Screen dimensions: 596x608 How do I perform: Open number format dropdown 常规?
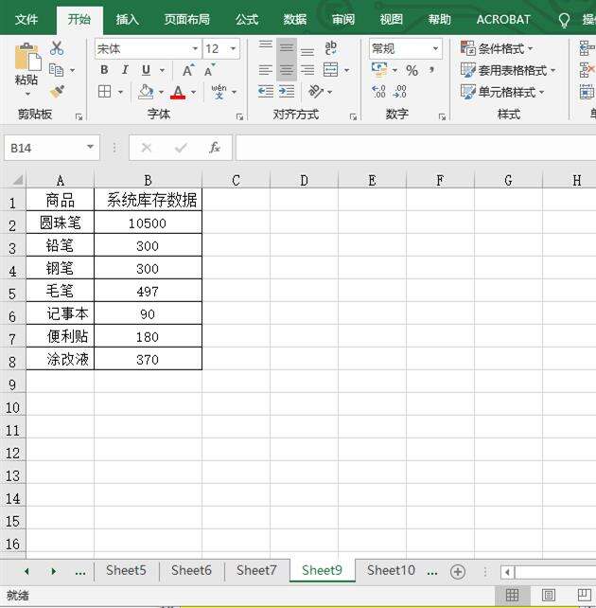tap(435, 49)
